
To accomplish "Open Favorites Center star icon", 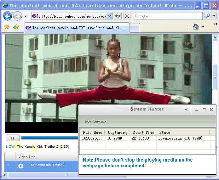I will [x=6, y=27].
